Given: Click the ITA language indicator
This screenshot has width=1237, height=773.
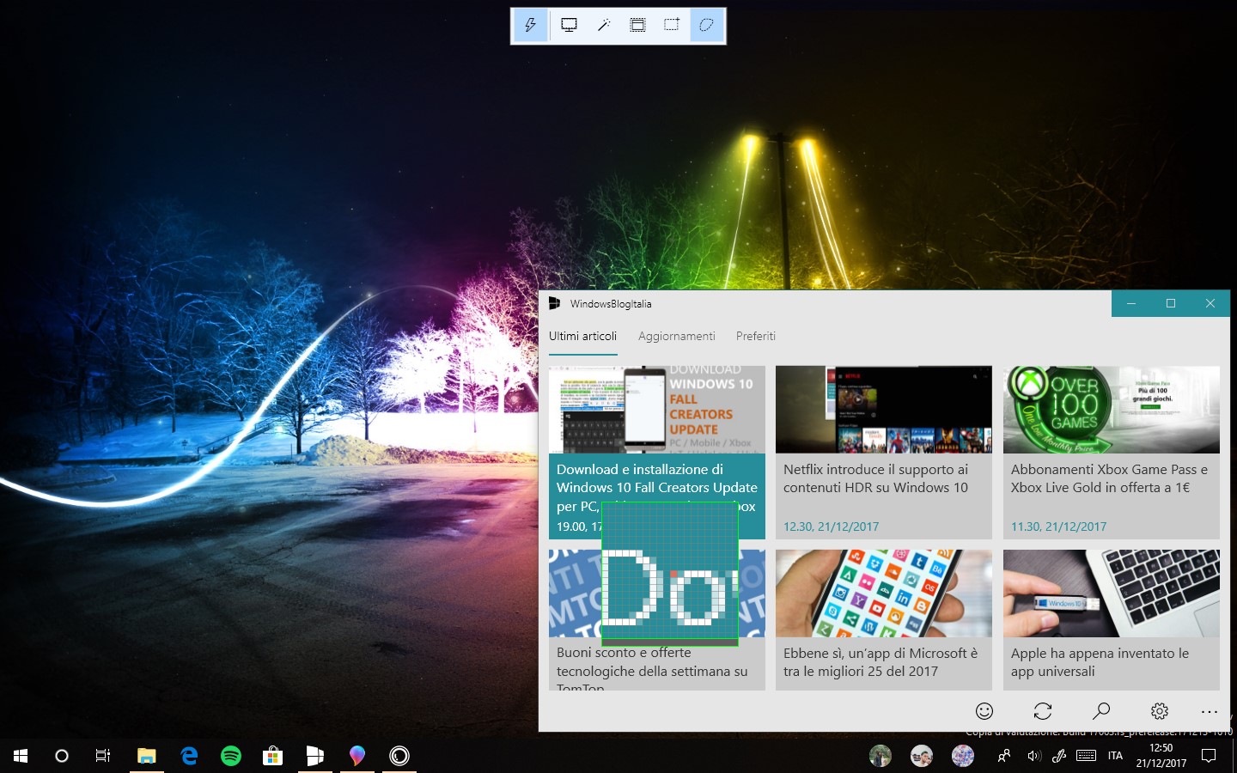Looking at the screenshot, I should click(1115, 756).
